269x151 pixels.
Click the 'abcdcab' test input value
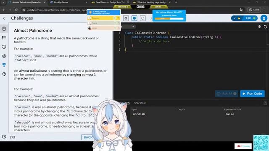pyautogui.click(x=139, y=114)
